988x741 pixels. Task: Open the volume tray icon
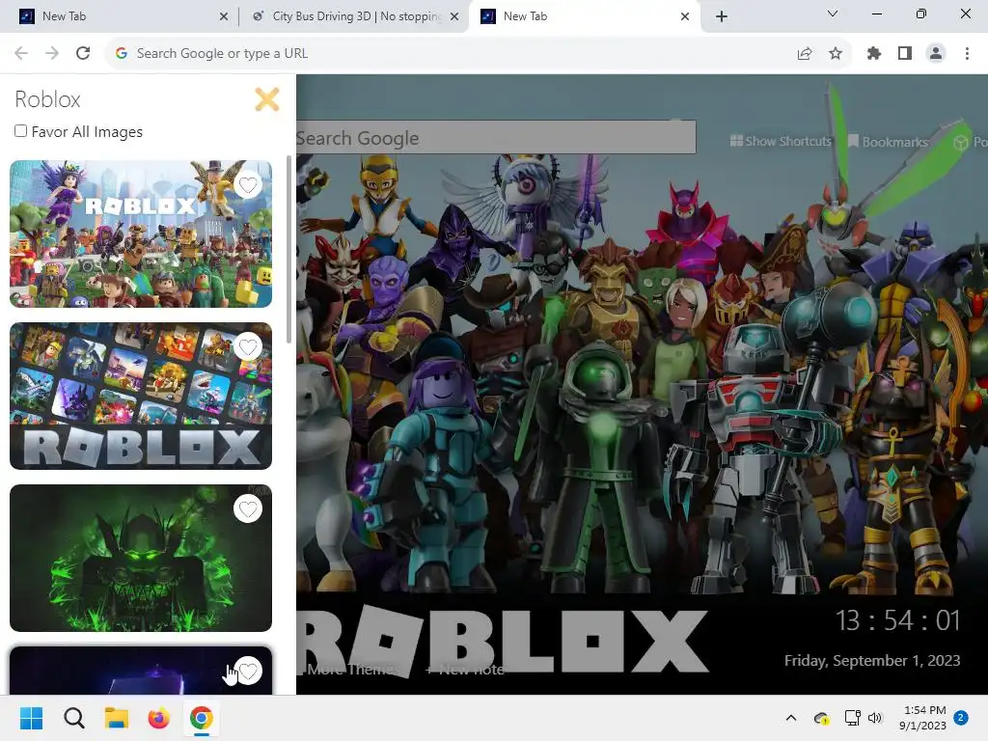click(x=875, y=718)
